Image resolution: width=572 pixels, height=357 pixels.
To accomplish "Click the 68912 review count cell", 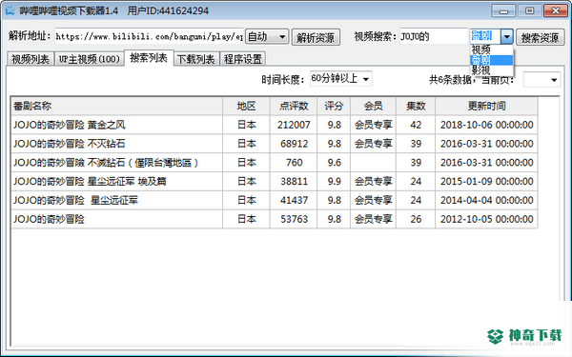I will point(294,144).
